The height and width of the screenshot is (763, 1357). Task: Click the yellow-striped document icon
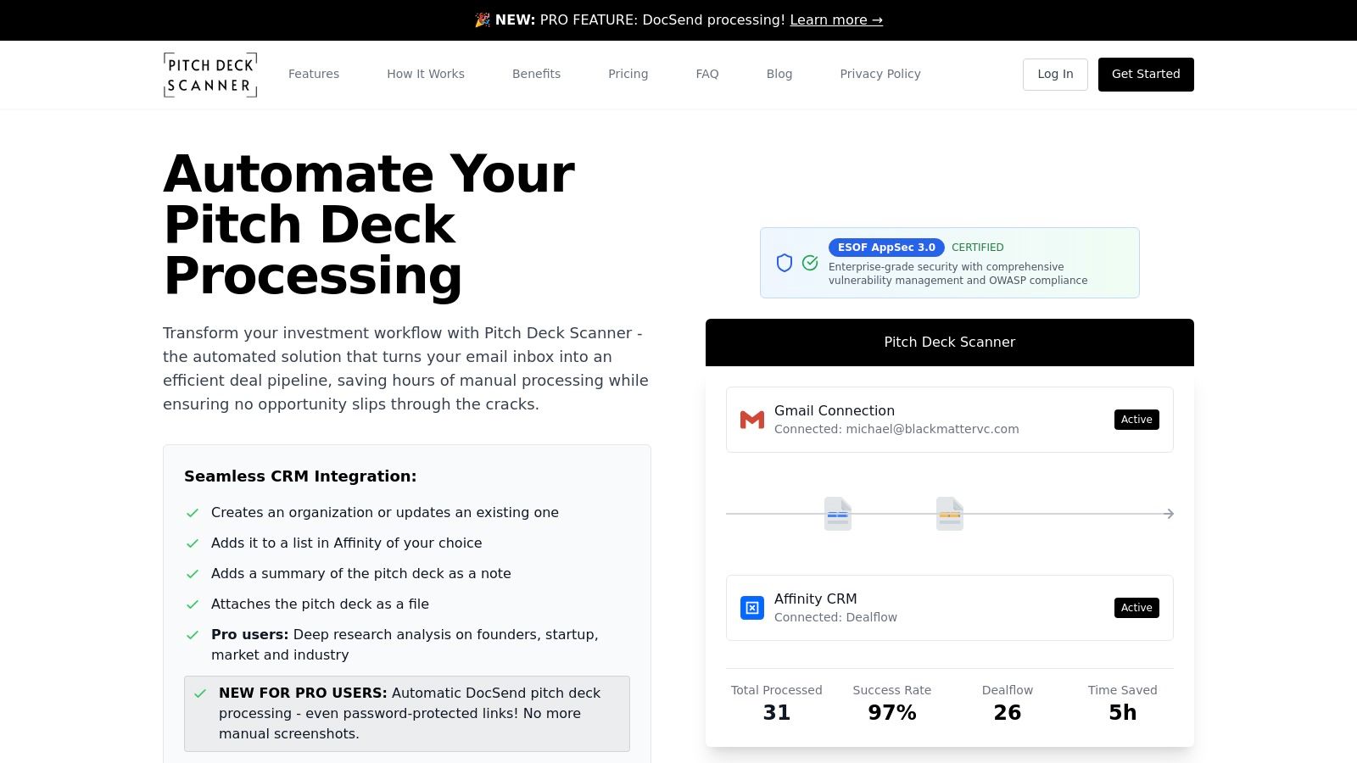pyautogui.click(x=950, y=514)
